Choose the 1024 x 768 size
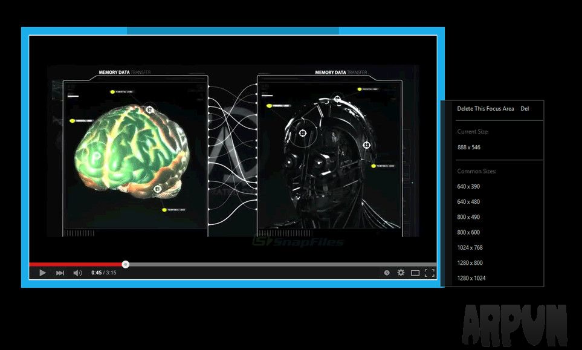 pyautogui.click(x=470, y=247)
